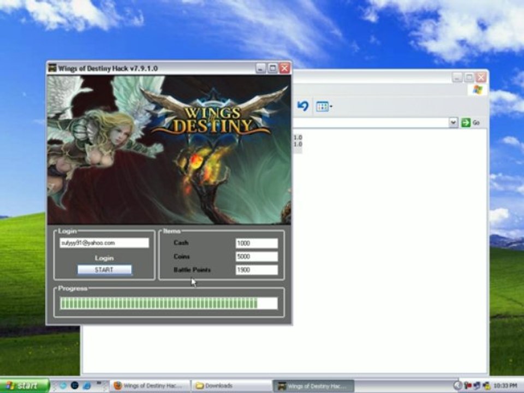The width and height of the screenshot is (524, 393).
Task: Click the login email input field
Action: 104,243
